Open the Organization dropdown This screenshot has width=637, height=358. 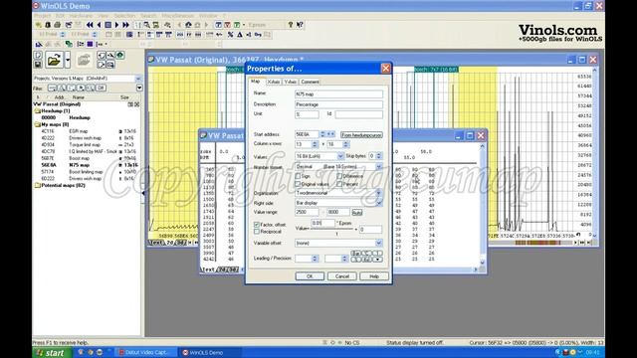379,193
